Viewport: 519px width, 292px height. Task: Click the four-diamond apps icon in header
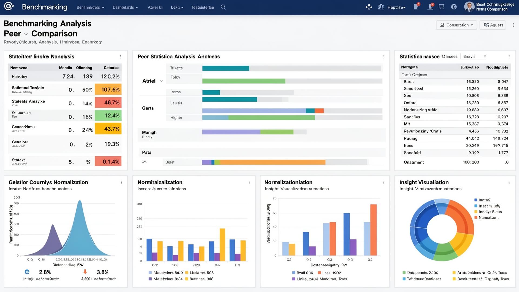click(x=369, y=7)
